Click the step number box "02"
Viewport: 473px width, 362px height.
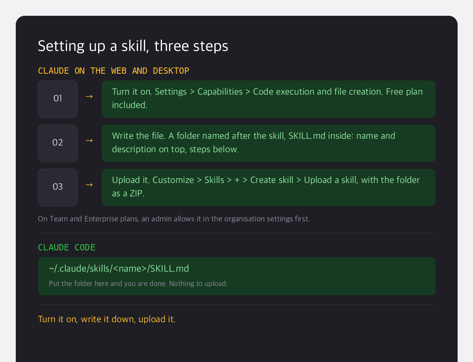58,143
